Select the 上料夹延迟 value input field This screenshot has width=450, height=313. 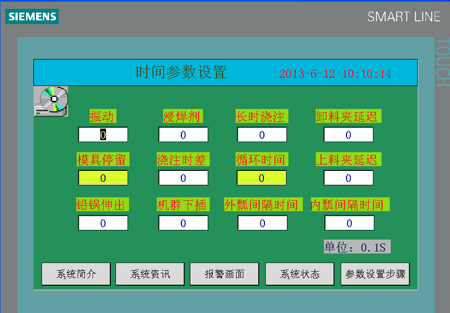coord(349,178)
